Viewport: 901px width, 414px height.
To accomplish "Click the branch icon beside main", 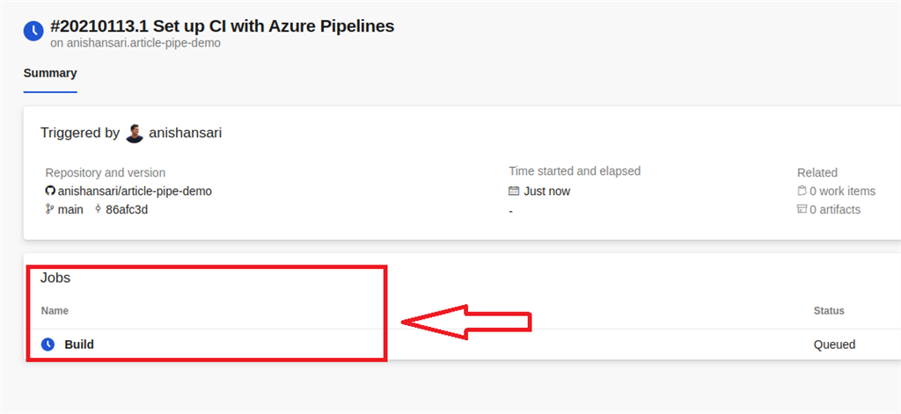I will (49, 209).
